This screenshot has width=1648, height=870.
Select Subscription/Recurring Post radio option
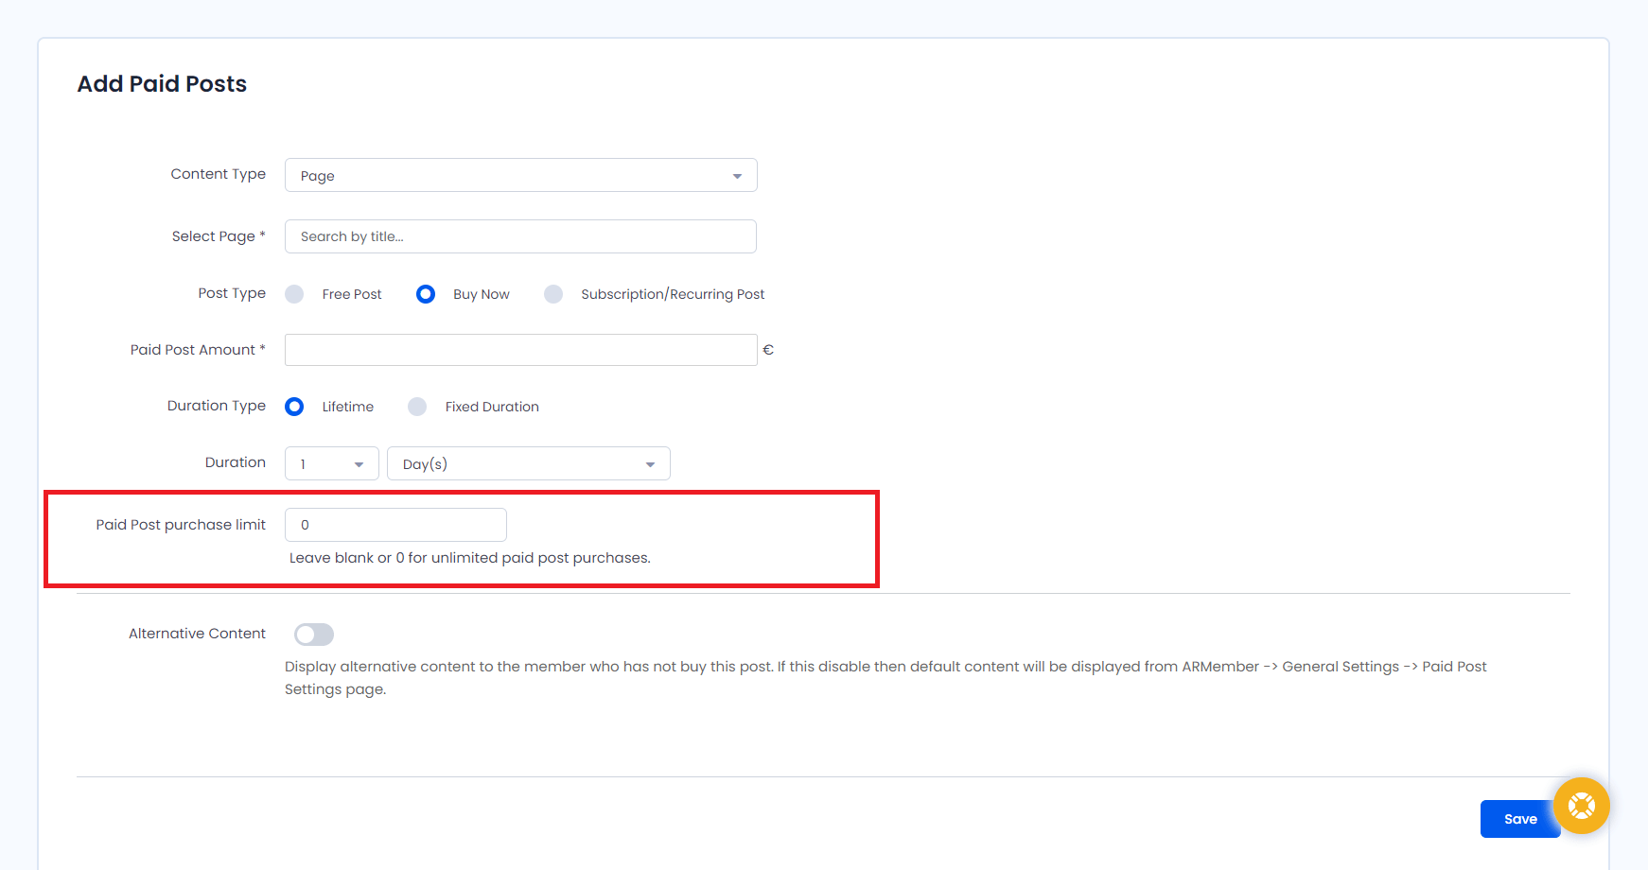[x=553, y=294]
